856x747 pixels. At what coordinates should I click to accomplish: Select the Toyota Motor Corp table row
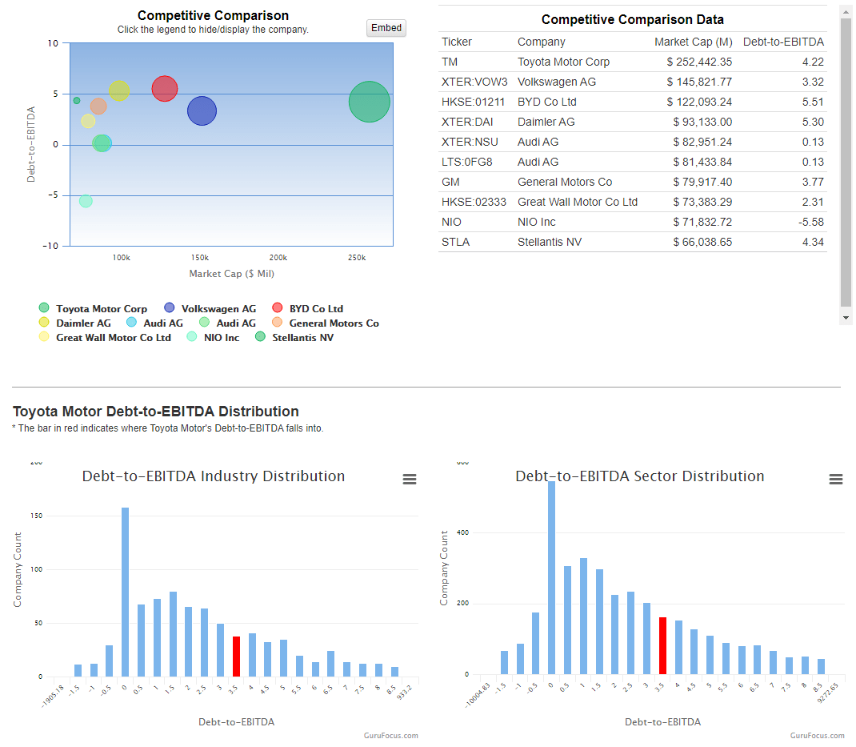pos(560,62)
